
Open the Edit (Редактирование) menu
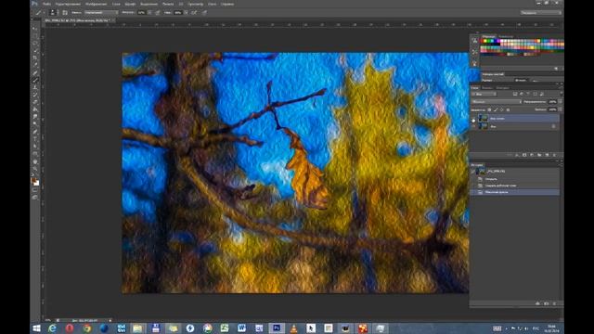[68, 4]
